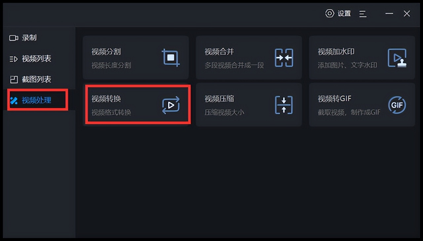
Task: Click the video merge arrows icon
Action: coord(284,58)
